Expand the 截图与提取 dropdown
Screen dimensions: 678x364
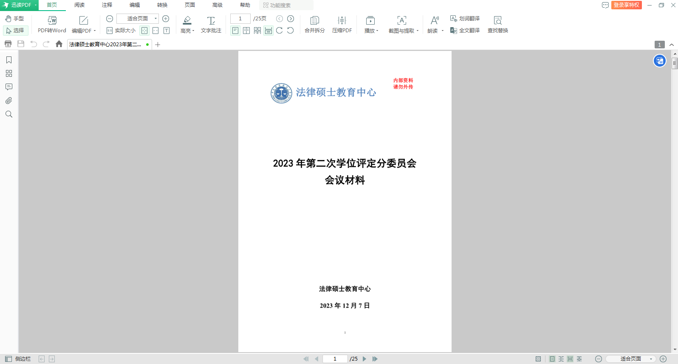(417, 31)
